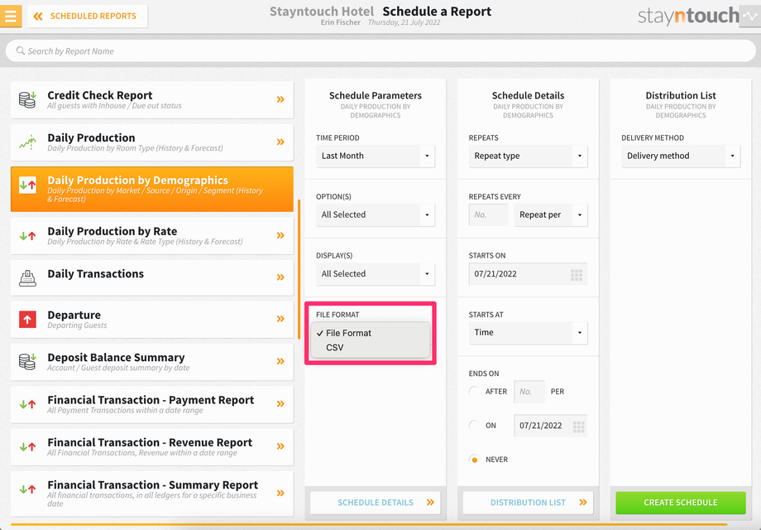Click the Daily Production by Demographics title
Screen dimensions: 761x530
(138, 181)
